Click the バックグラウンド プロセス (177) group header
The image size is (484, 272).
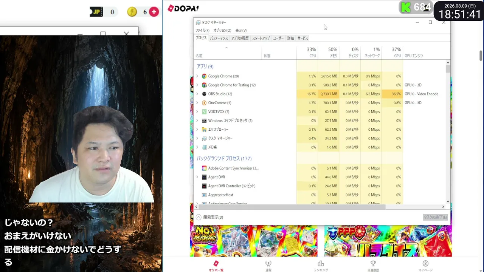[x=224, y=159]
